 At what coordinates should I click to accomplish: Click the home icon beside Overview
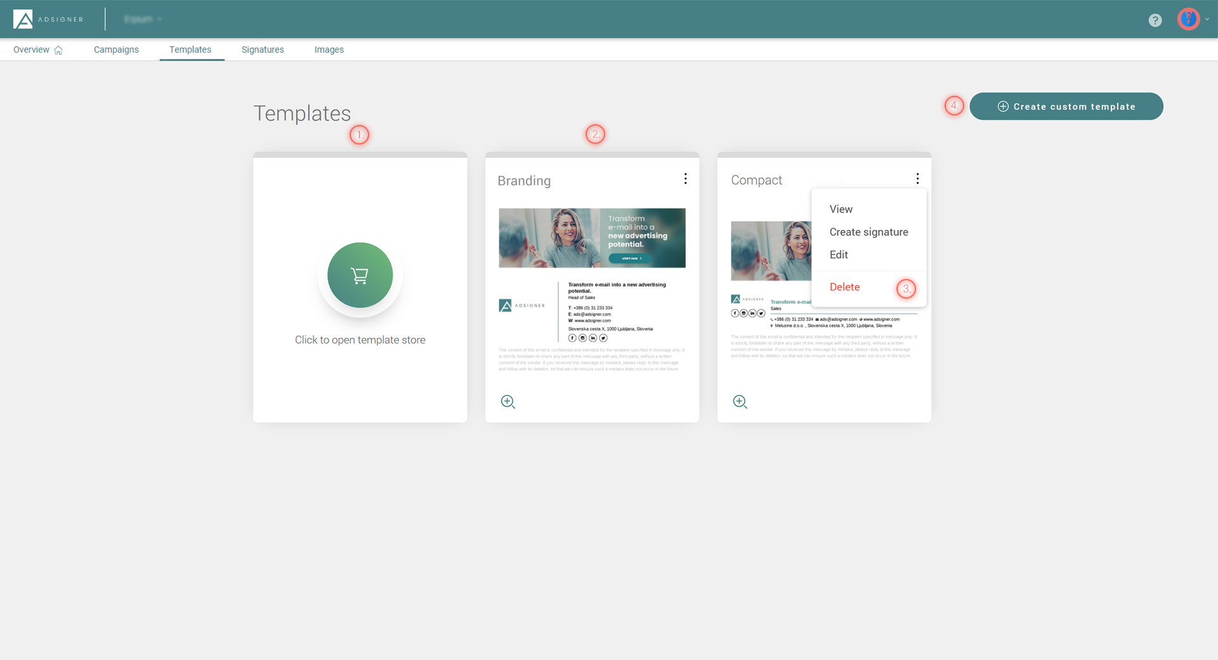coord(59,49)
